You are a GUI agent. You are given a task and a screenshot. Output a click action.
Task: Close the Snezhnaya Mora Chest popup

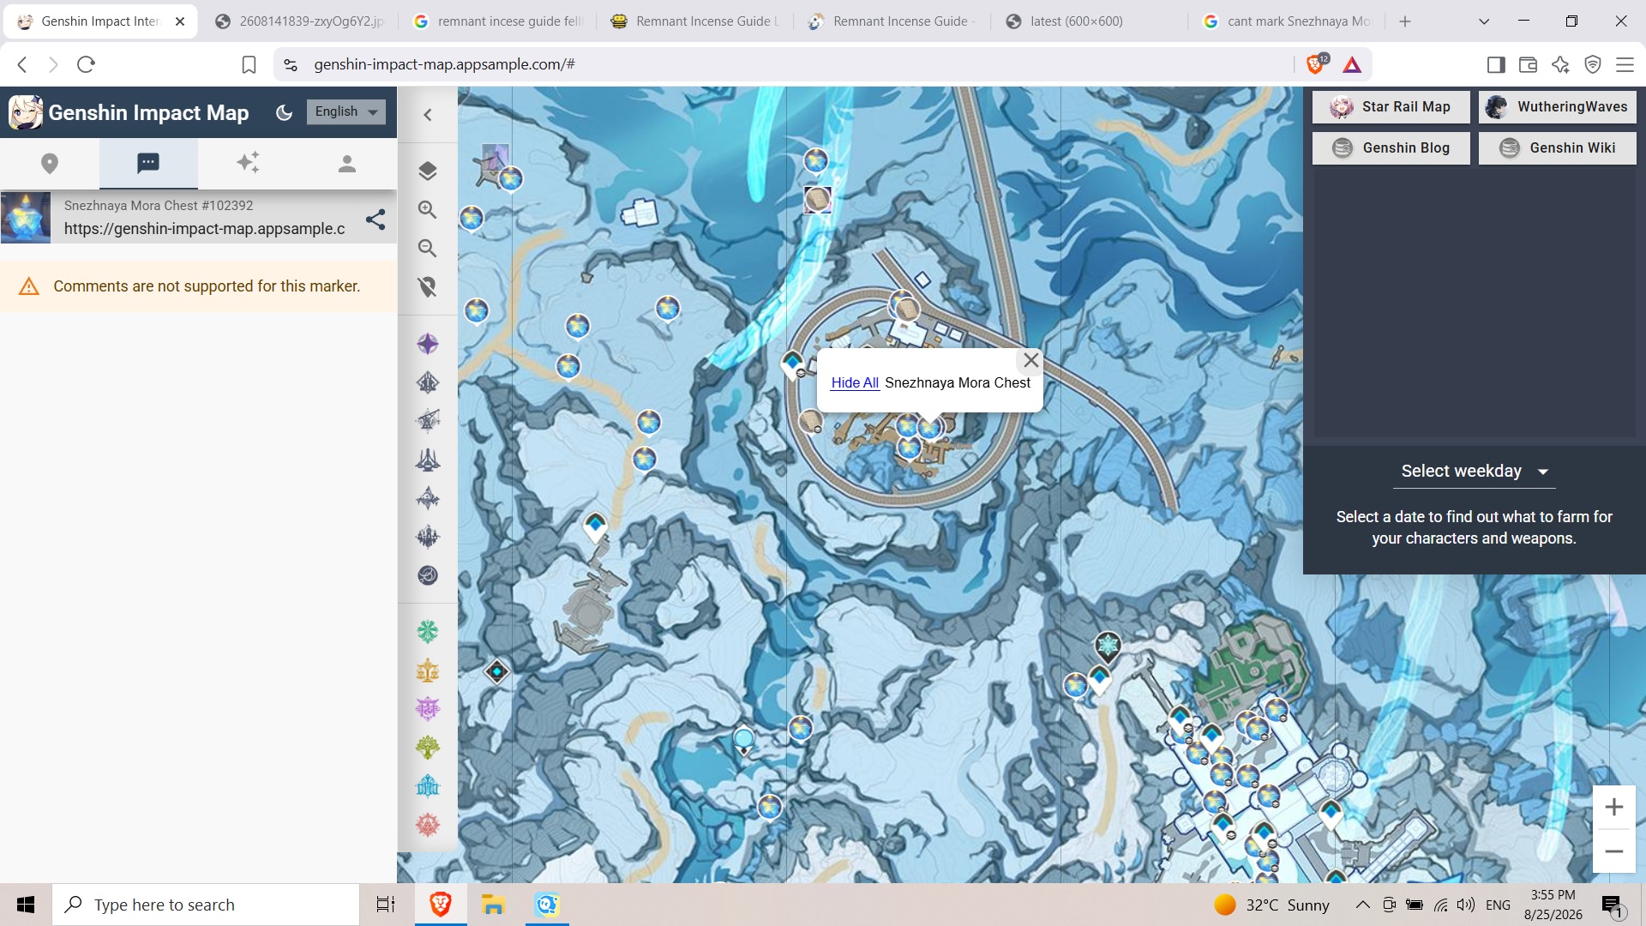click(1031, 360)
